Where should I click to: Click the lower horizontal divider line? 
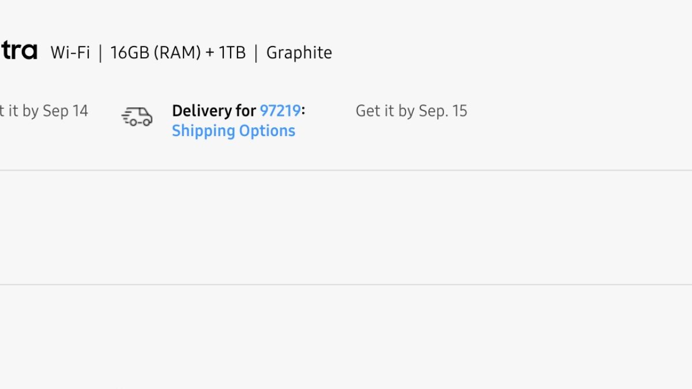(346, 284)
